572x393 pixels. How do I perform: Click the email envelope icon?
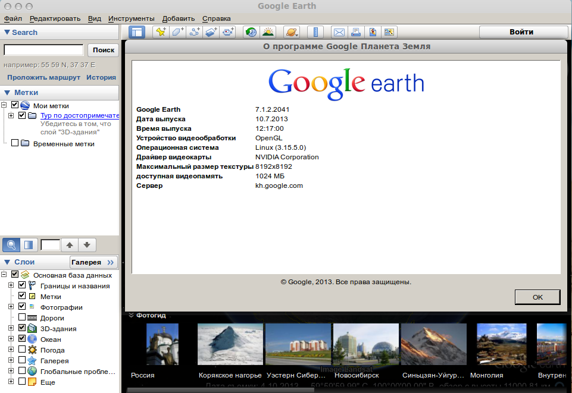pos(339,32)
